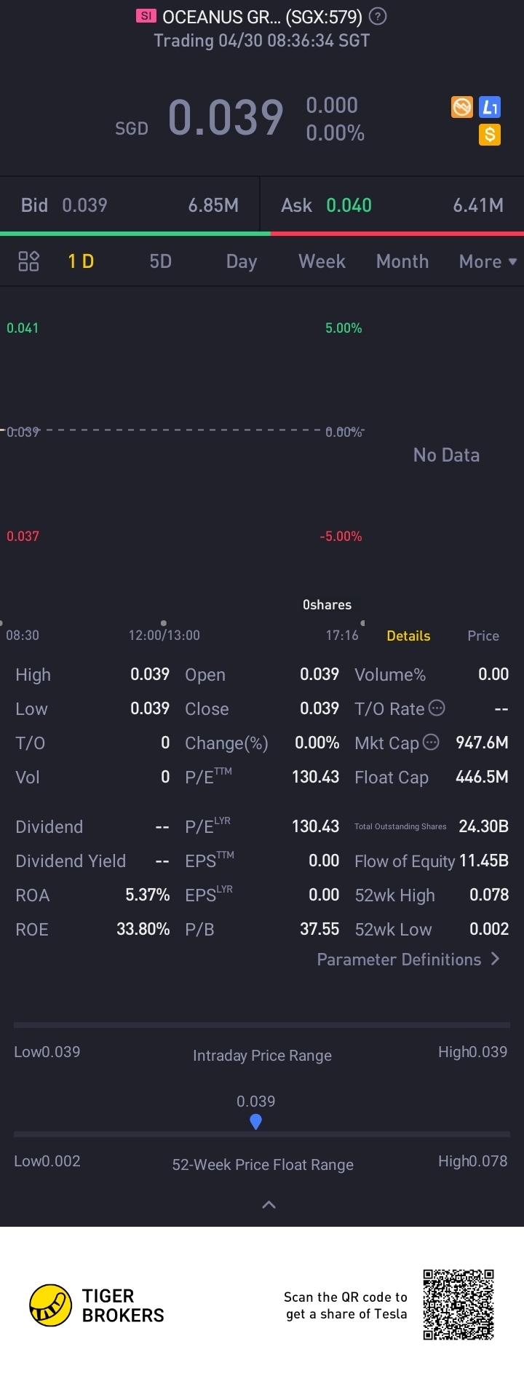The width and height of the screenshot is (524, 1384).
Task: Tap the Bid 0.039 quote row
Action: pos(130,205)
